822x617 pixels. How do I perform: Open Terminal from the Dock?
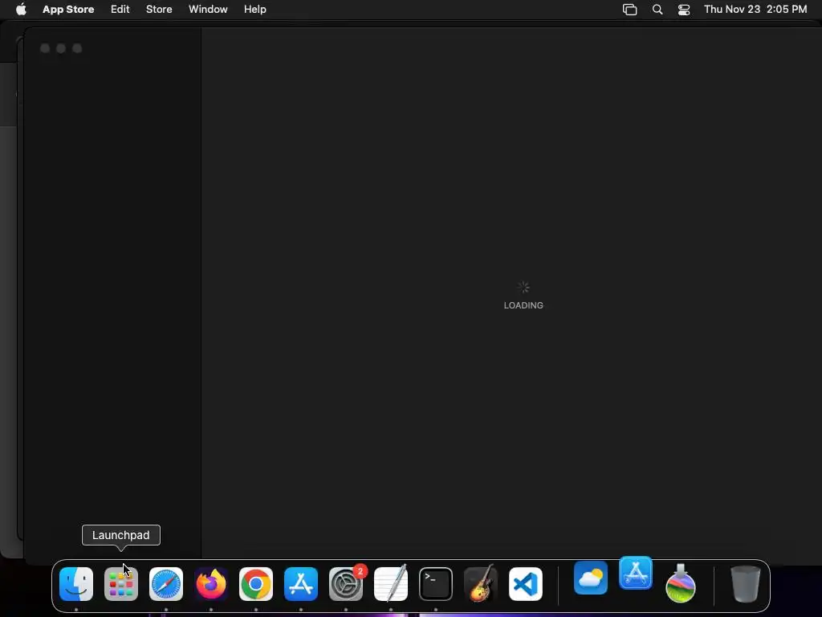click(436, 584)
